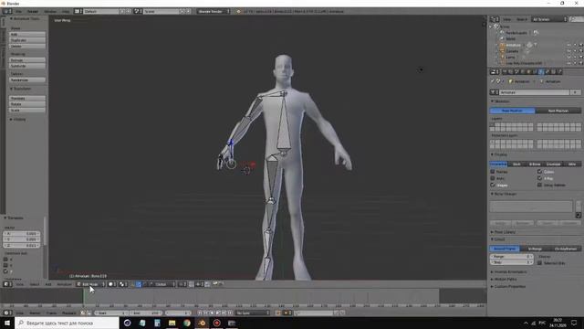Jump to timeline end frame button
The width and height of the screenshot is (584, 329).
230,313
